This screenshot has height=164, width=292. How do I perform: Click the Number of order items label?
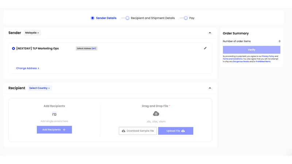237,41
